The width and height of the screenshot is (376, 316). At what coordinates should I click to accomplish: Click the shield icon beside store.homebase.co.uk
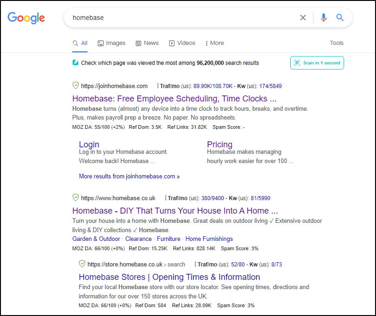point(82,264)
